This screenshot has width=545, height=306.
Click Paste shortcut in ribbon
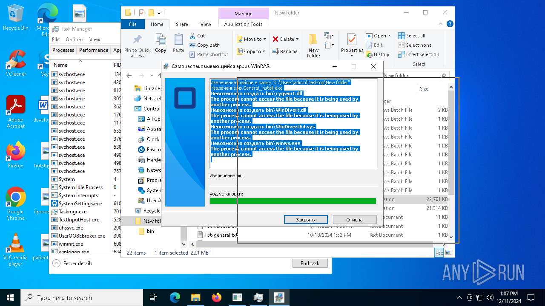[x=208, y=54]
